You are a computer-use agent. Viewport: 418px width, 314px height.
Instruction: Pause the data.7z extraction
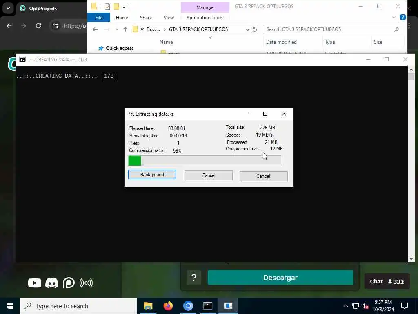[x=209, y=175]
